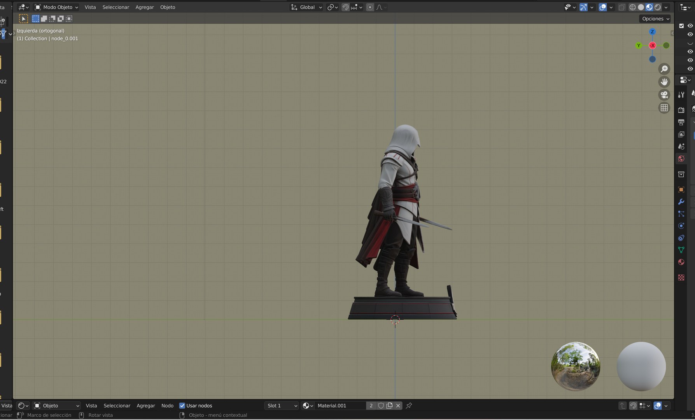Toggle fake user shield for Material.001
Screen dimensions: 695x420
tap(381, 406)
